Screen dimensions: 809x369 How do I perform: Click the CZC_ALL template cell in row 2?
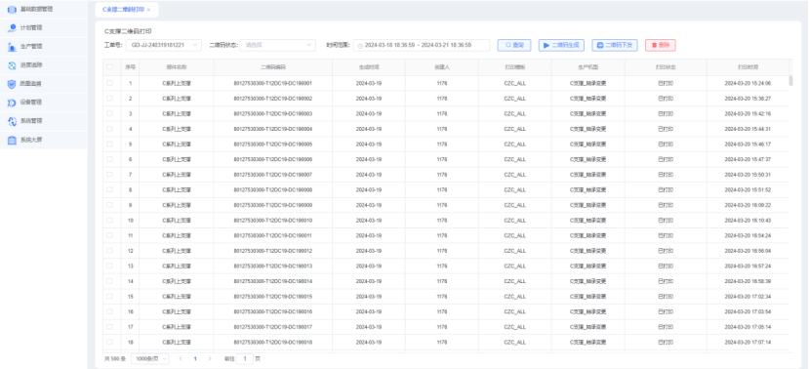point(515,99)
